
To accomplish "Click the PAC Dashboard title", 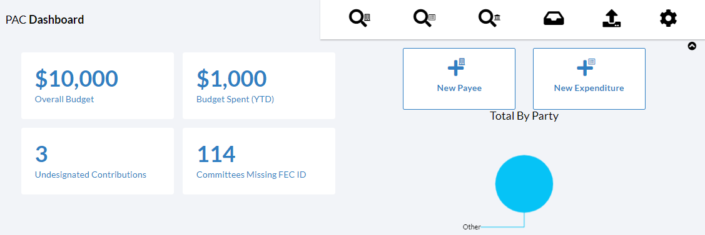I will [x=45, y=20].
